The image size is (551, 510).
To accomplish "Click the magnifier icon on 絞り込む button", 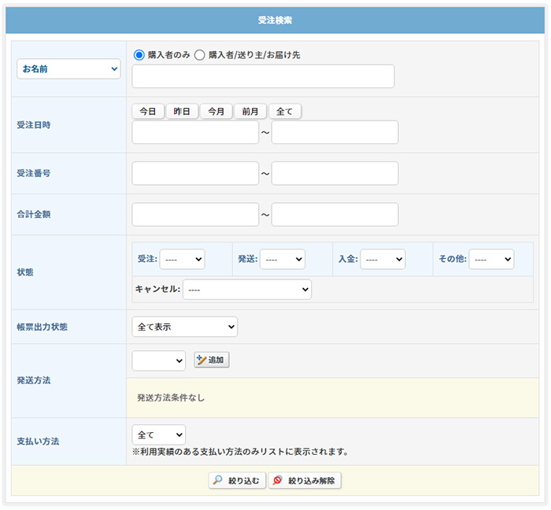I will pos(217,480).
